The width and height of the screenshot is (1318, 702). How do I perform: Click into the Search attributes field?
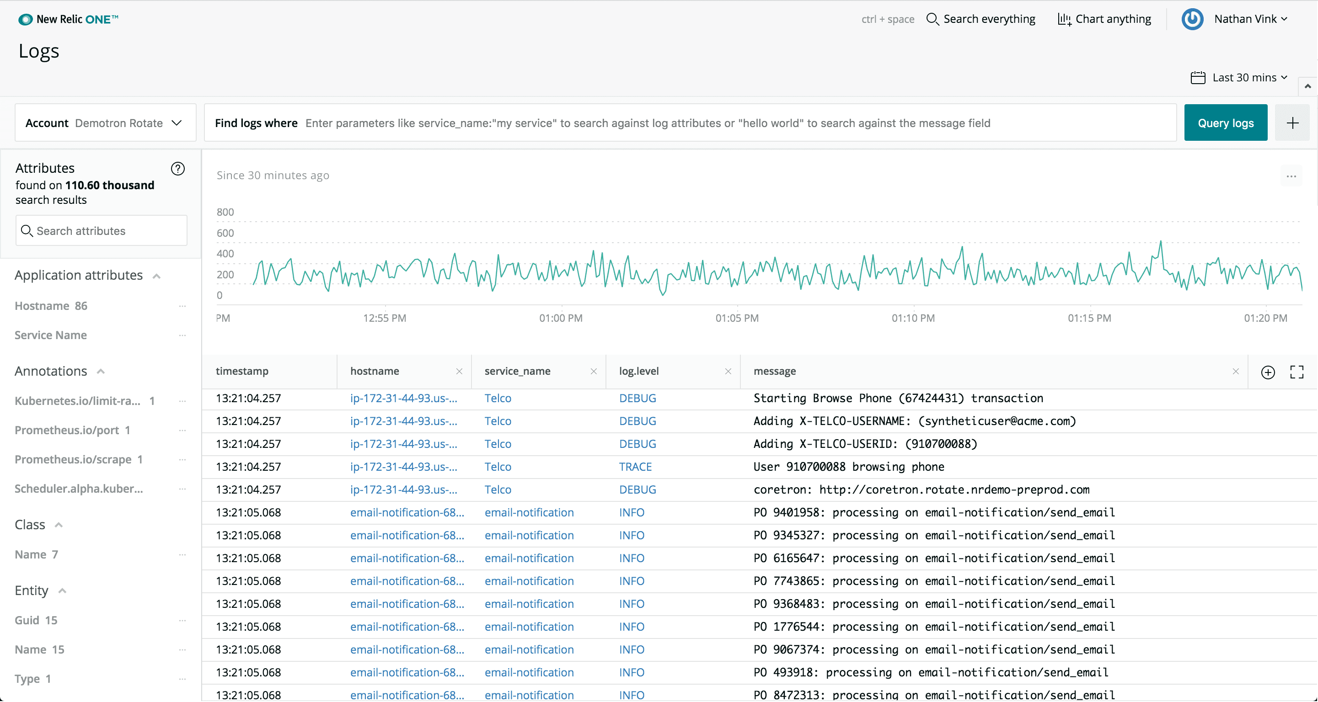click(x=102, y=231)
